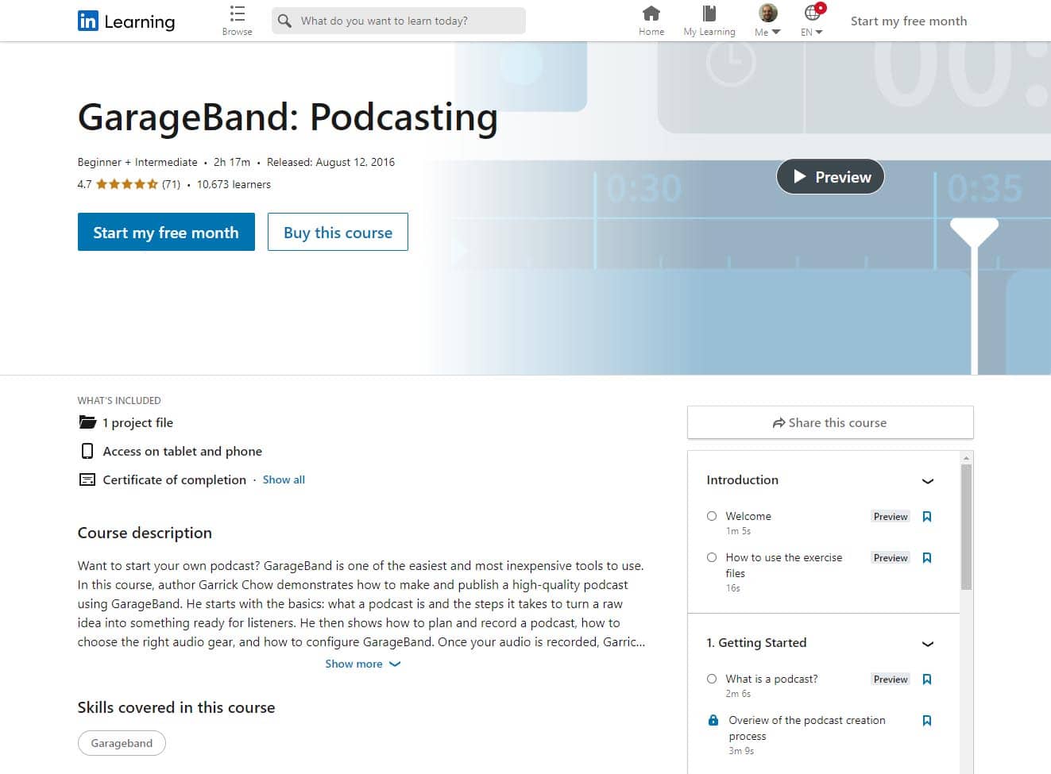This screenshot has width=1051, height=774.
Task: Select the Welcome lesson circle
Action: pyautogui.click(x=712, y=516)
